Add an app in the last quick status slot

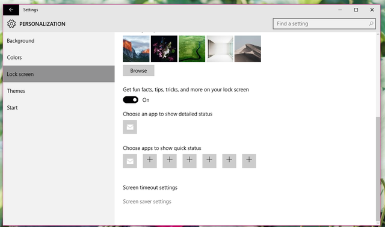[249, 161]
